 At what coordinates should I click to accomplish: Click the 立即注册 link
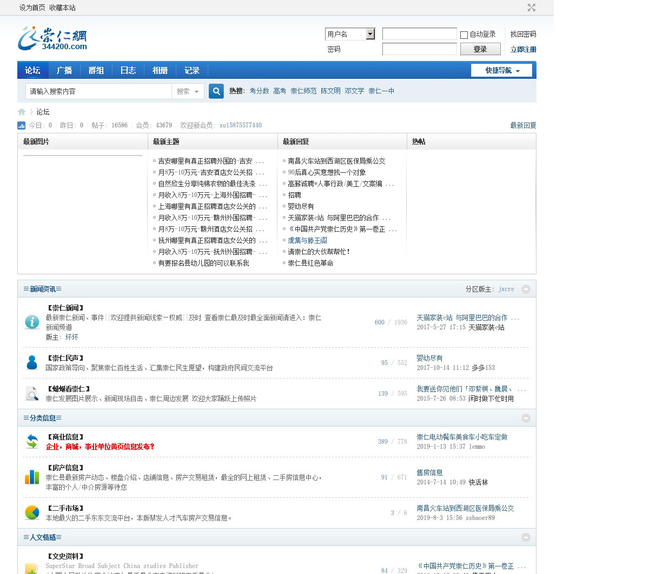[x=523, y=49]
